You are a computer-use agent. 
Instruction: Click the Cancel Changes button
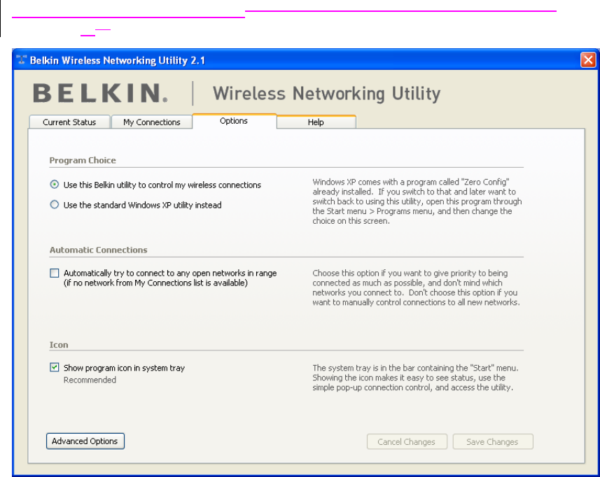click(x=407, y=441)
